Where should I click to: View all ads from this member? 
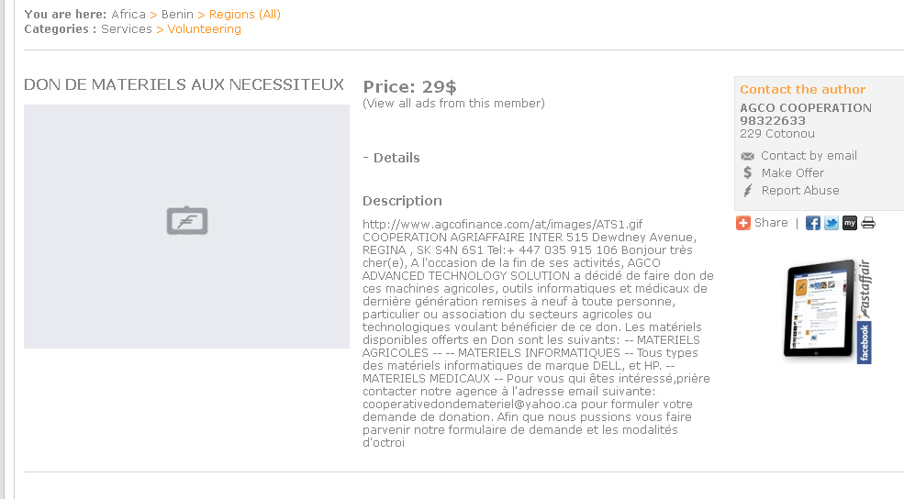[453, 104]
